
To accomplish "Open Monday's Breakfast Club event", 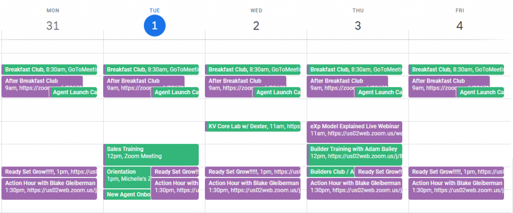I will tap(49, 69).
